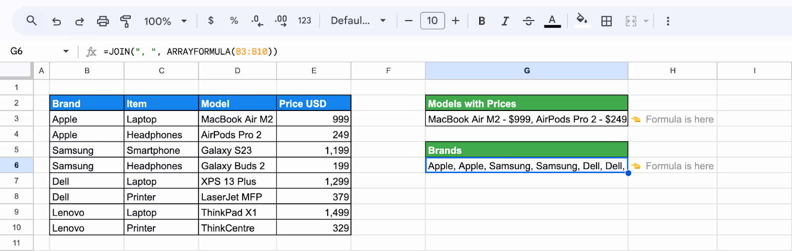Click the select-all corner box
This screenshot has height=251, width=792.
pyautogui.click(x=16, y=71)
